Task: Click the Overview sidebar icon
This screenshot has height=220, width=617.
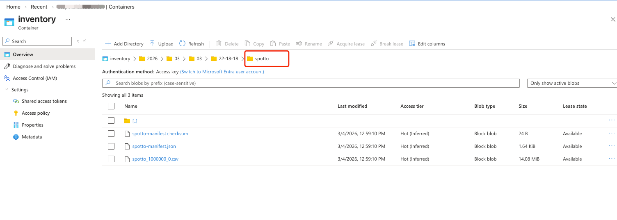Action: (7, 54)
